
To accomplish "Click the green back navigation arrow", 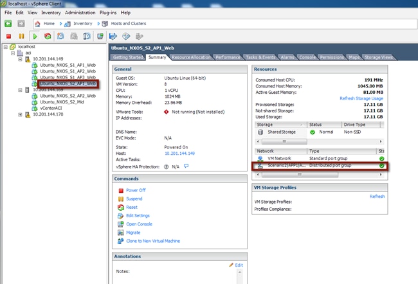I will point(8,23).
